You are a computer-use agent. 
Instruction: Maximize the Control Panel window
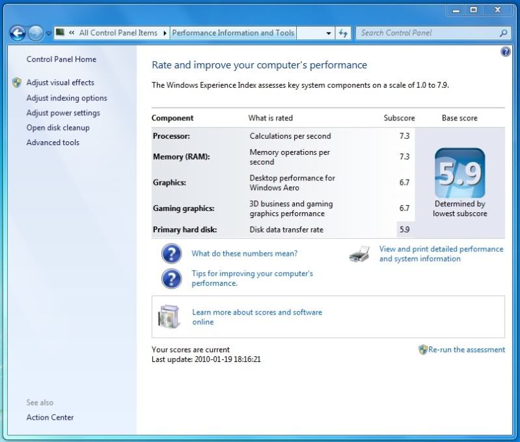(x=474, y=10)
